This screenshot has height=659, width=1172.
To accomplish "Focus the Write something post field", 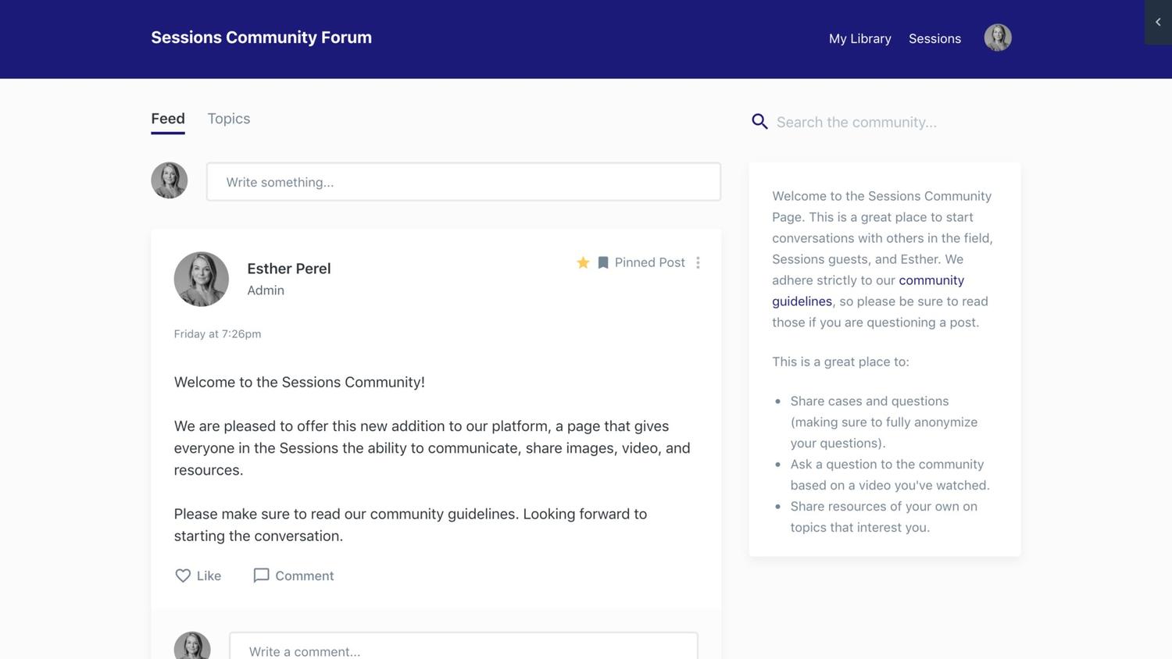I will click(x=463, y=182).
